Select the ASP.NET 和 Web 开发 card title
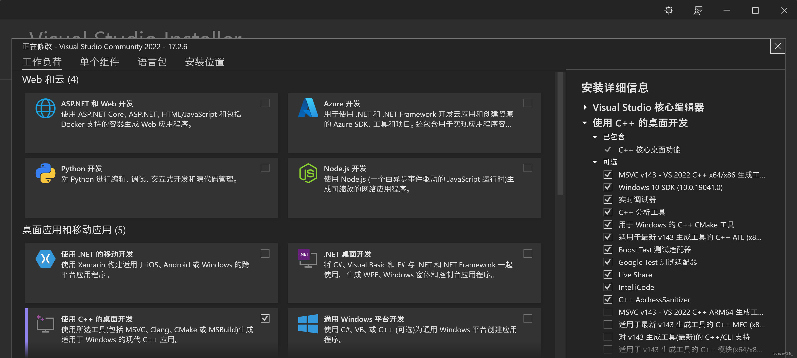The image size is (797, 358). [x=97, y=104]
